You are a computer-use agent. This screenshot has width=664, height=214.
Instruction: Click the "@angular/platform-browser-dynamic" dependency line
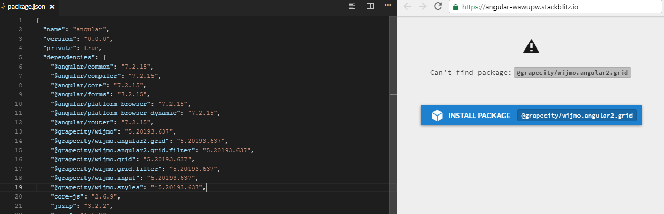(x=135, y=113)
